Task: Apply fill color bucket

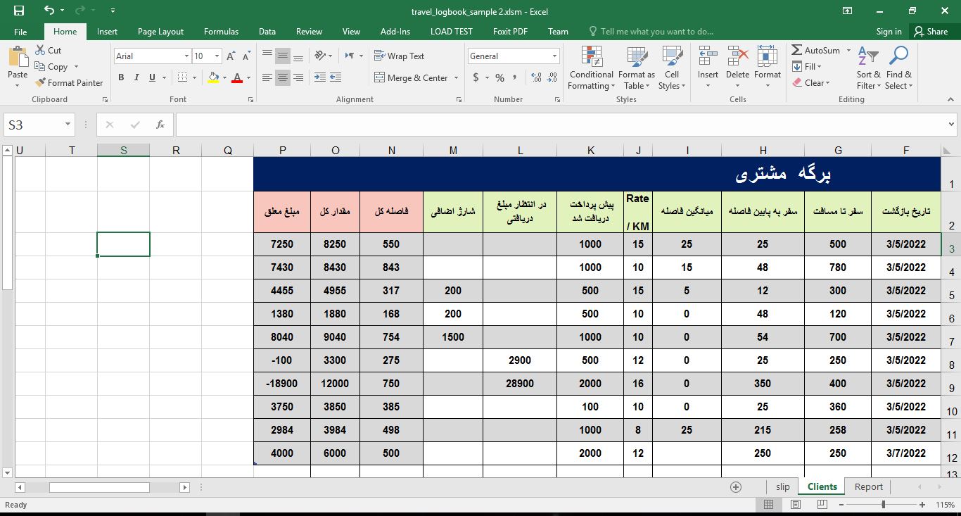Action: (213, 77)
